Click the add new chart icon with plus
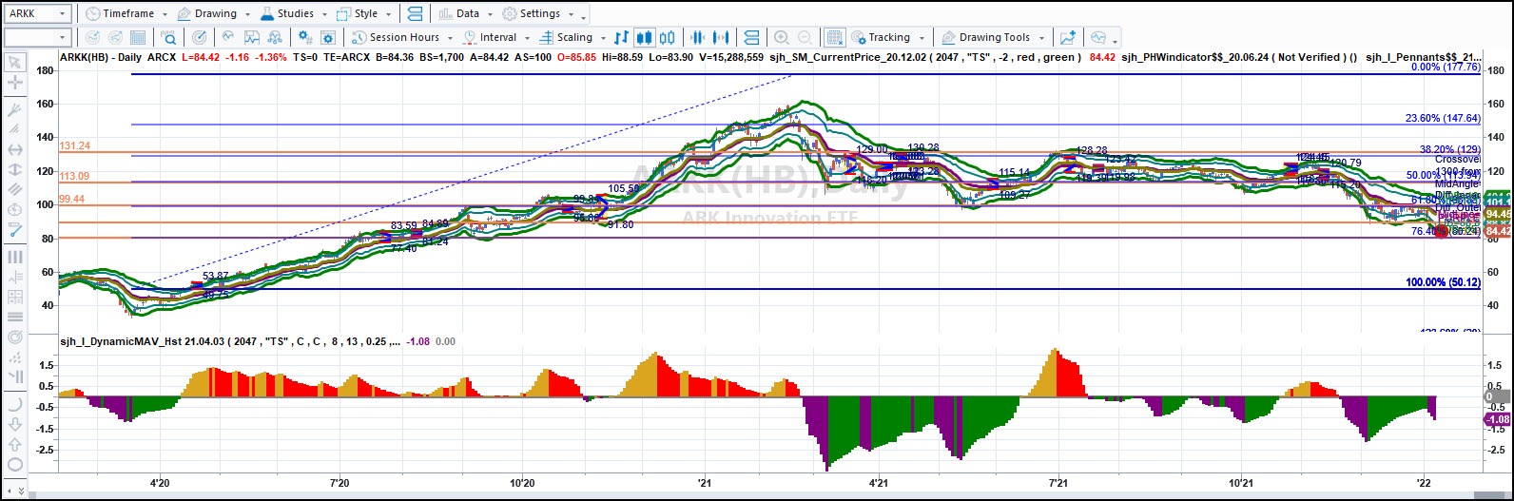This screenshot has width=1514, height=501. click(x=1068, y=38)
